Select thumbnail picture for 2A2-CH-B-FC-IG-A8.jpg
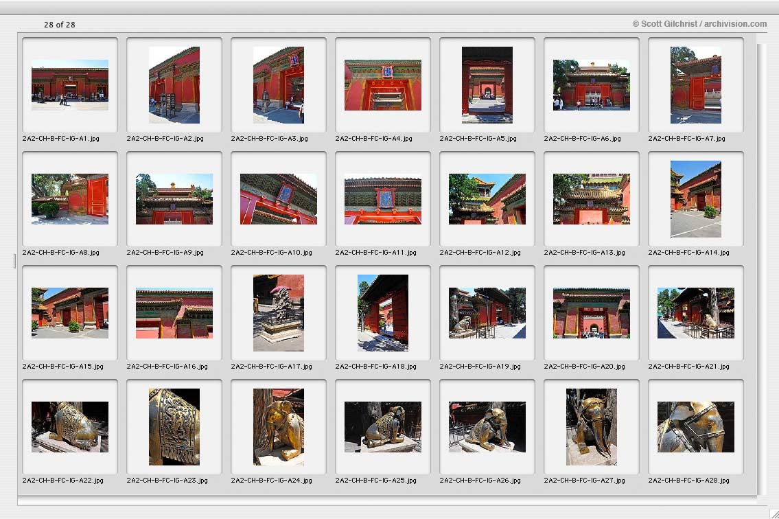The image size is (779, 519). [x=70, y=199]
